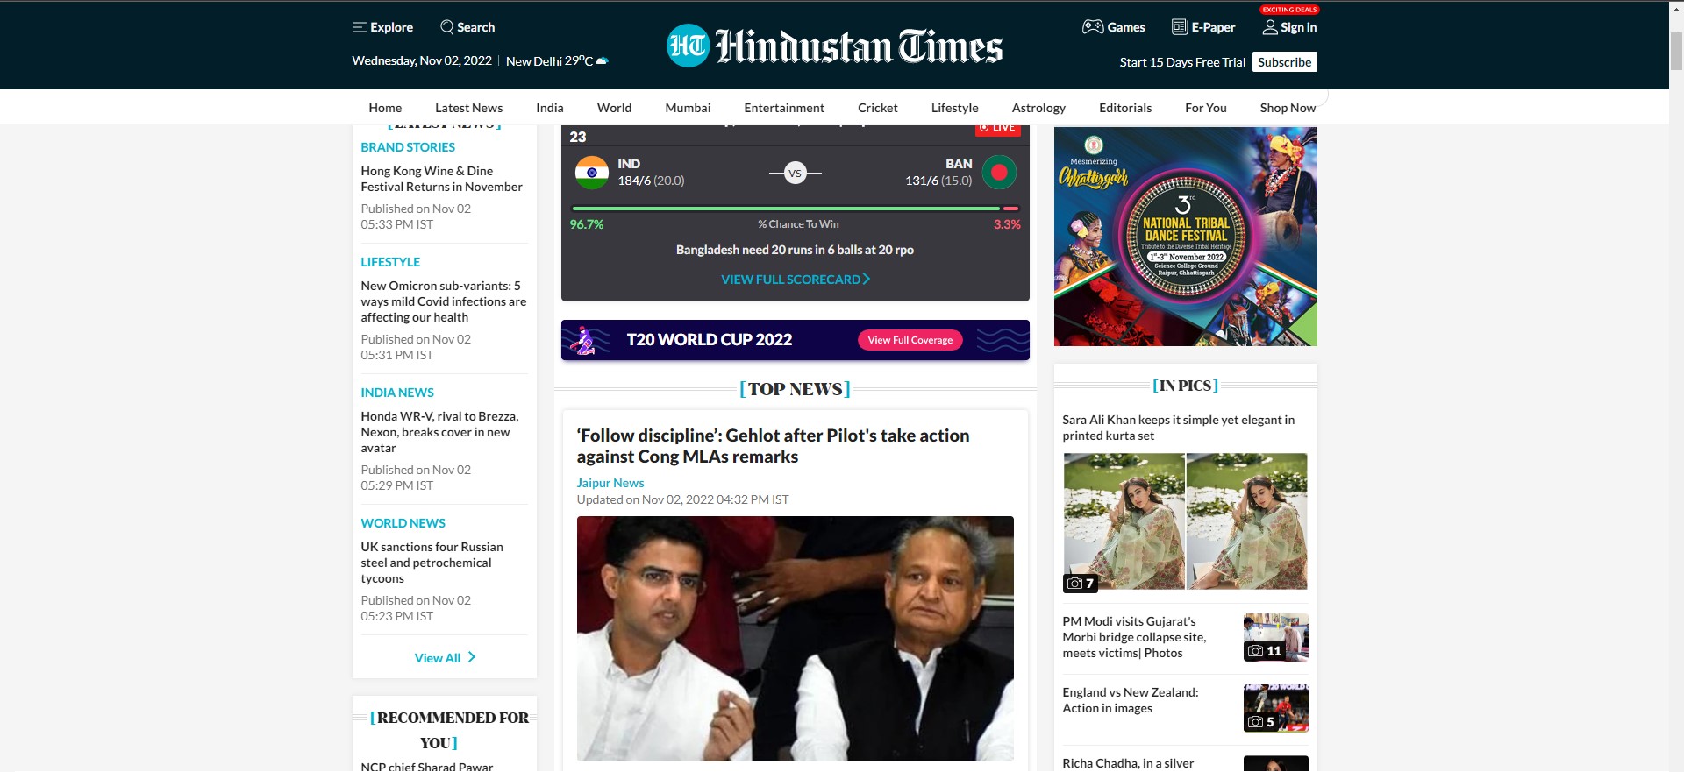
Task: Open Sara Ali Khan photo gallery thumbnail
Action: [1185, 521]
